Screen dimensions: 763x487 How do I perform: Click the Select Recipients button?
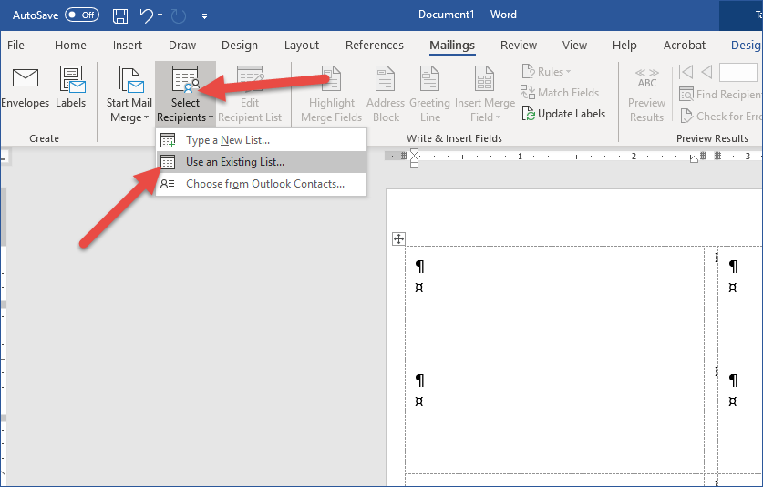[x=185, y=95]
